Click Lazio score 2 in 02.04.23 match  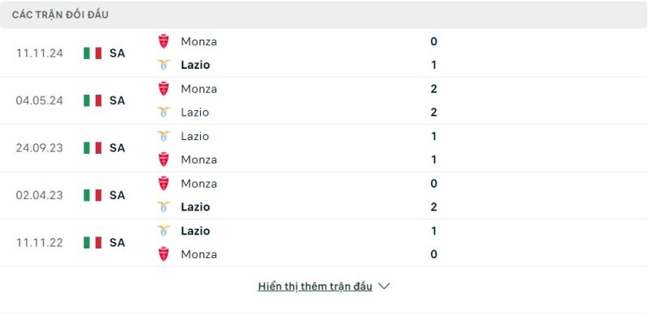[433, 207]
